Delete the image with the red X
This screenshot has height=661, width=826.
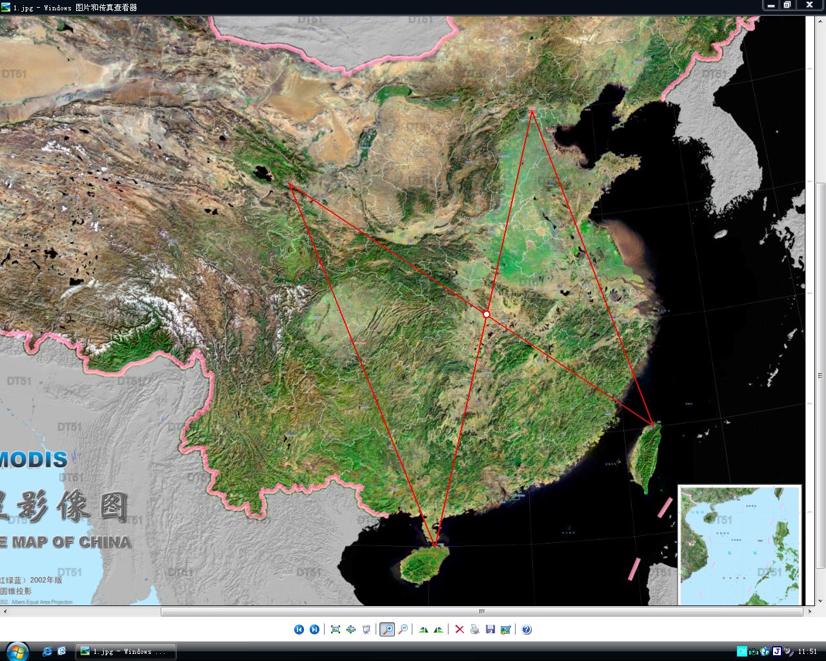pyautogui.click(x=459, y=629)
